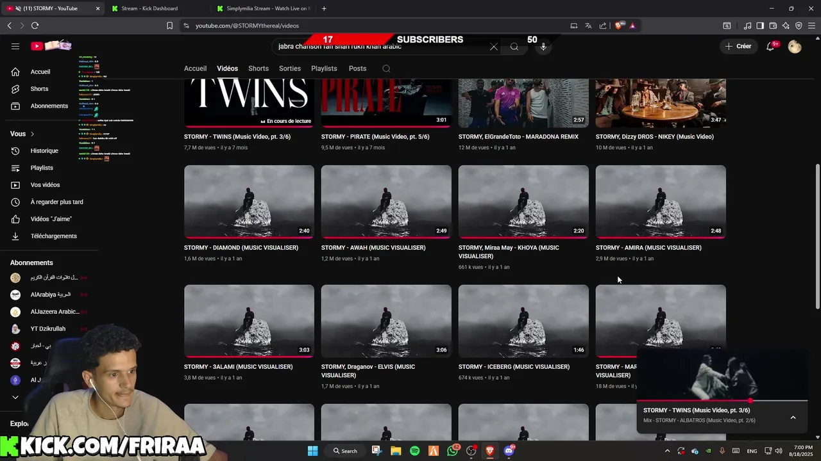Open notifications bell

pos(770,46)
